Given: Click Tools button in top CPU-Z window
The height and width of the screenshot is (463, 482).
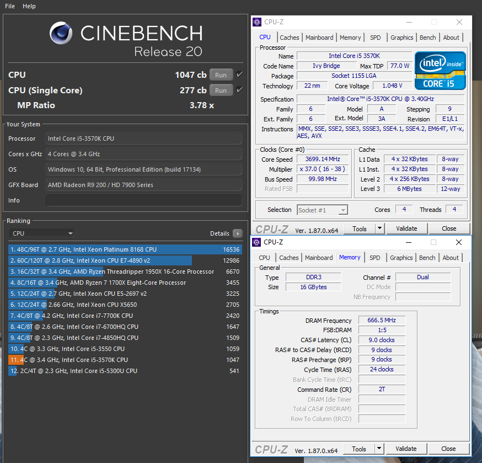Looking at the screenshot, I should [x=360, y=228].
